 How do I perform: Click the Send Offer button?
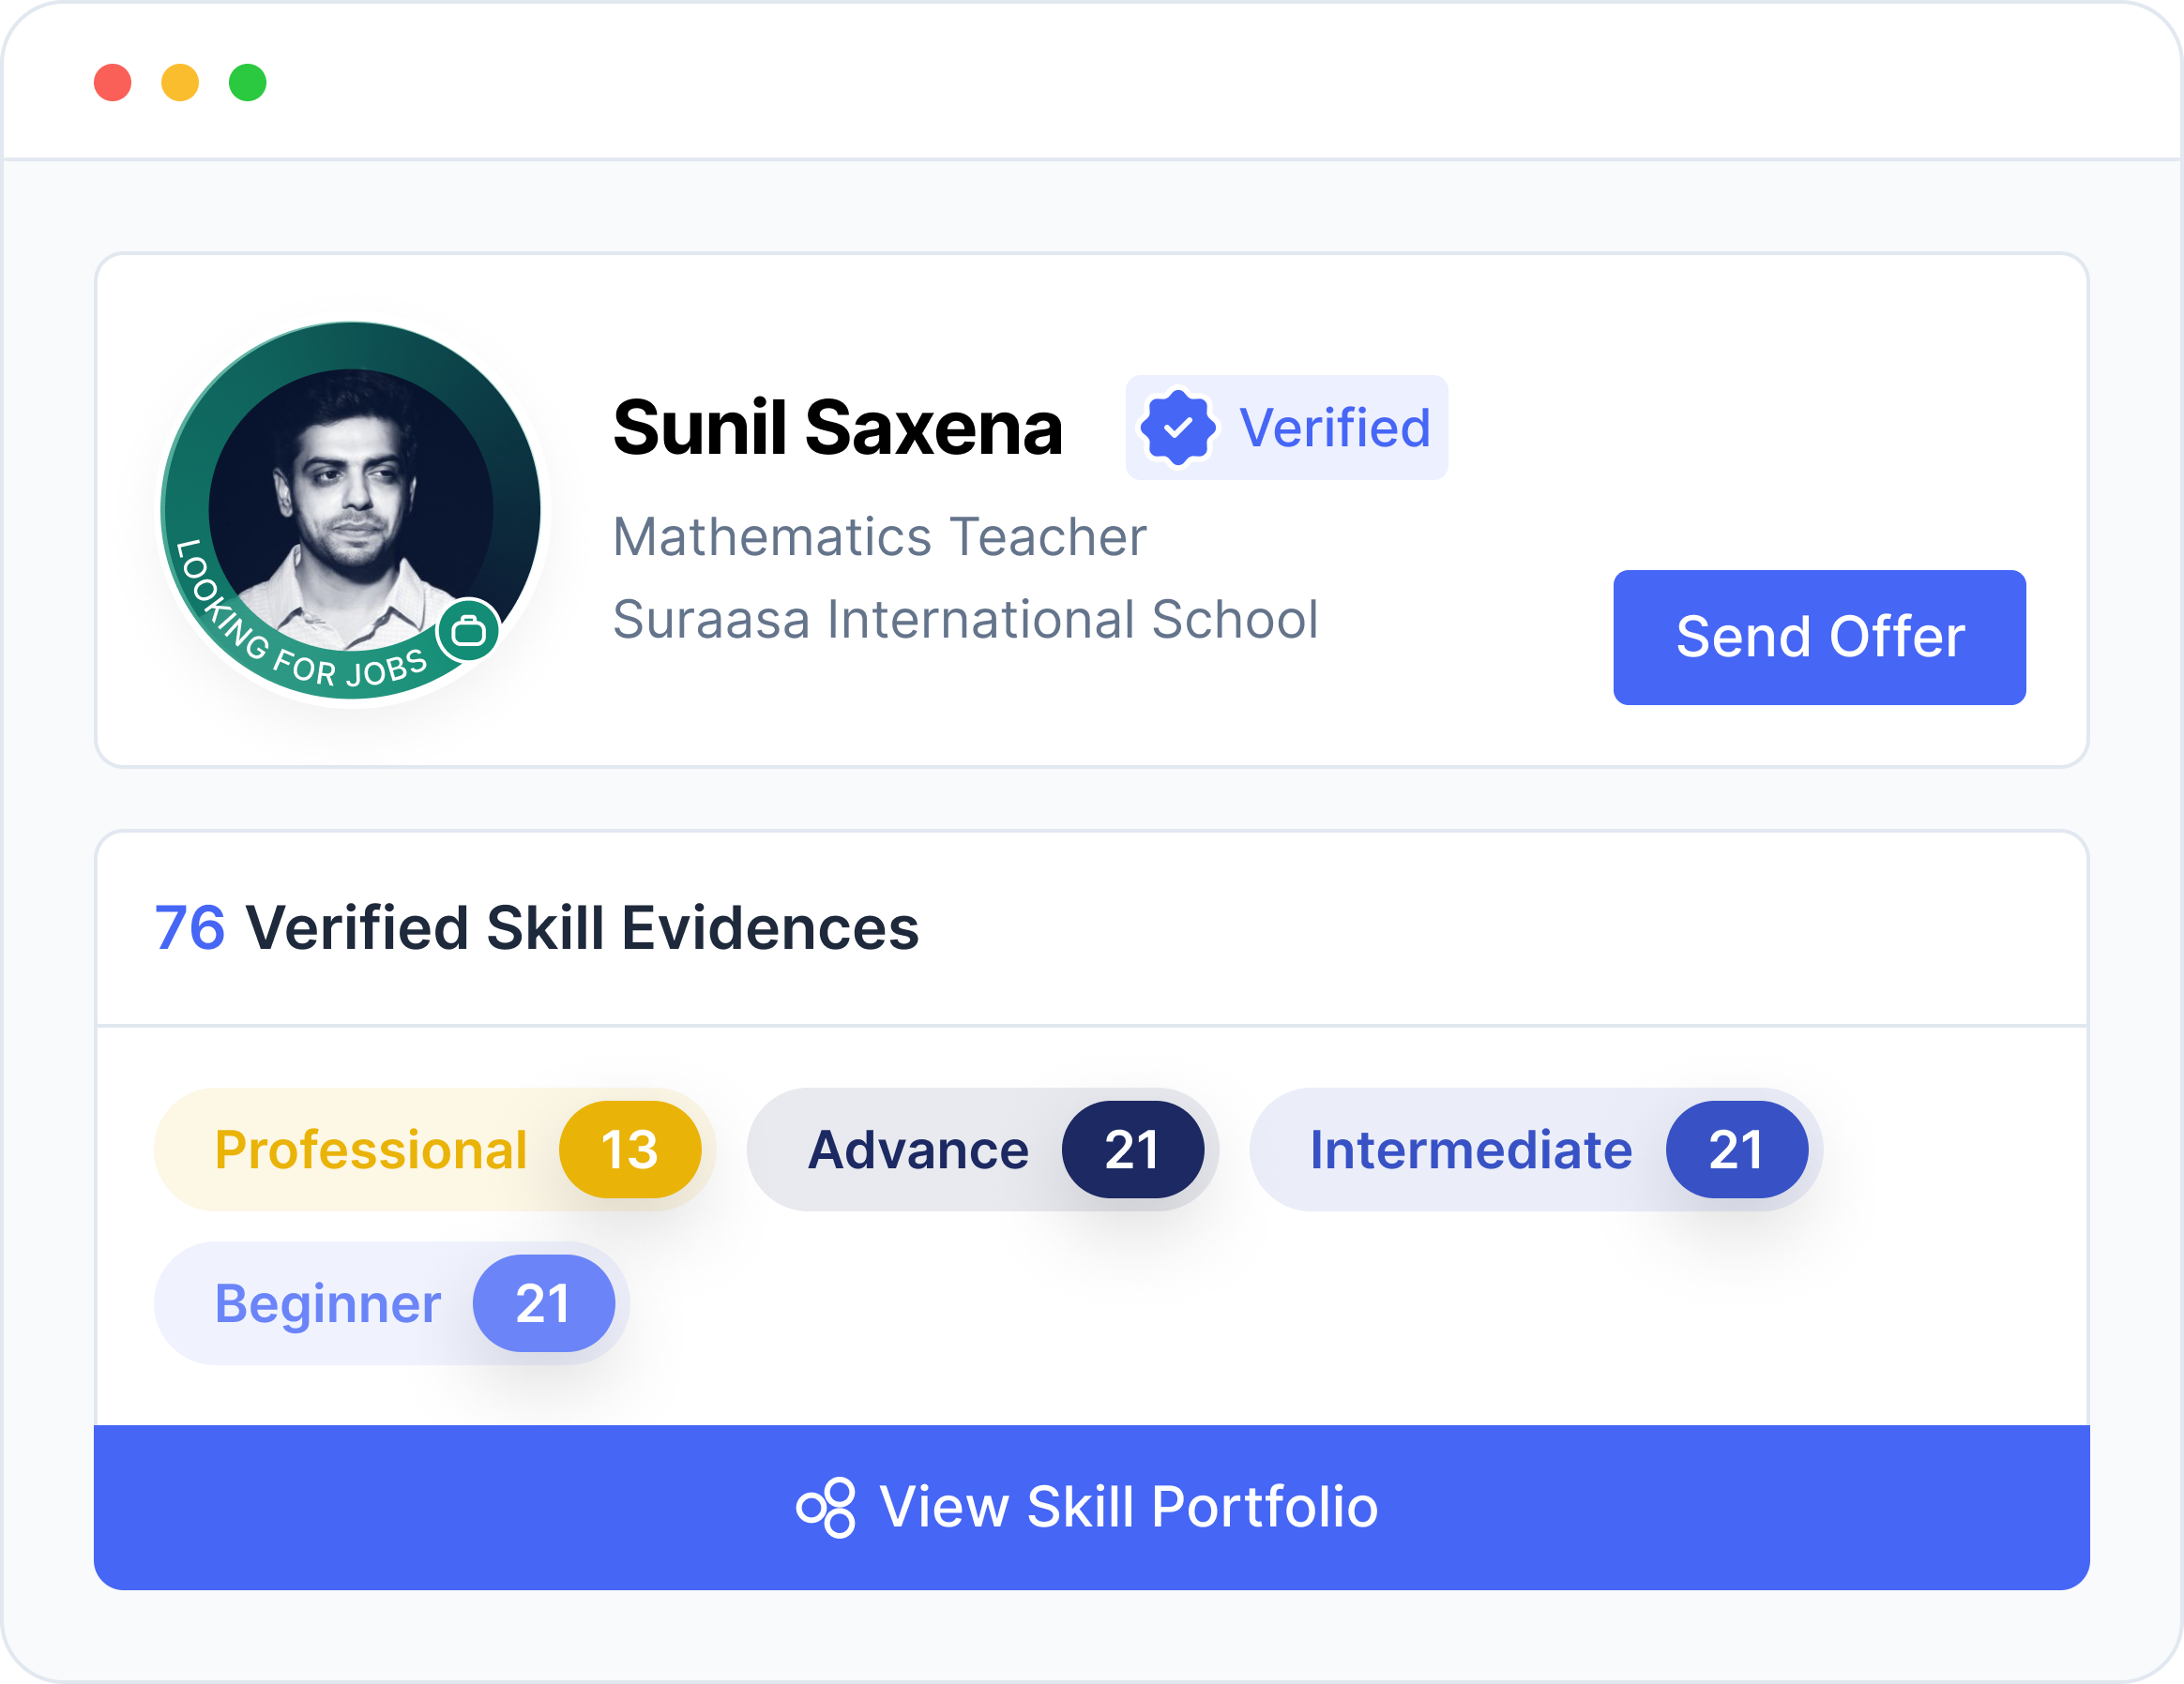pyautogui.click(x=1819, y=638)
